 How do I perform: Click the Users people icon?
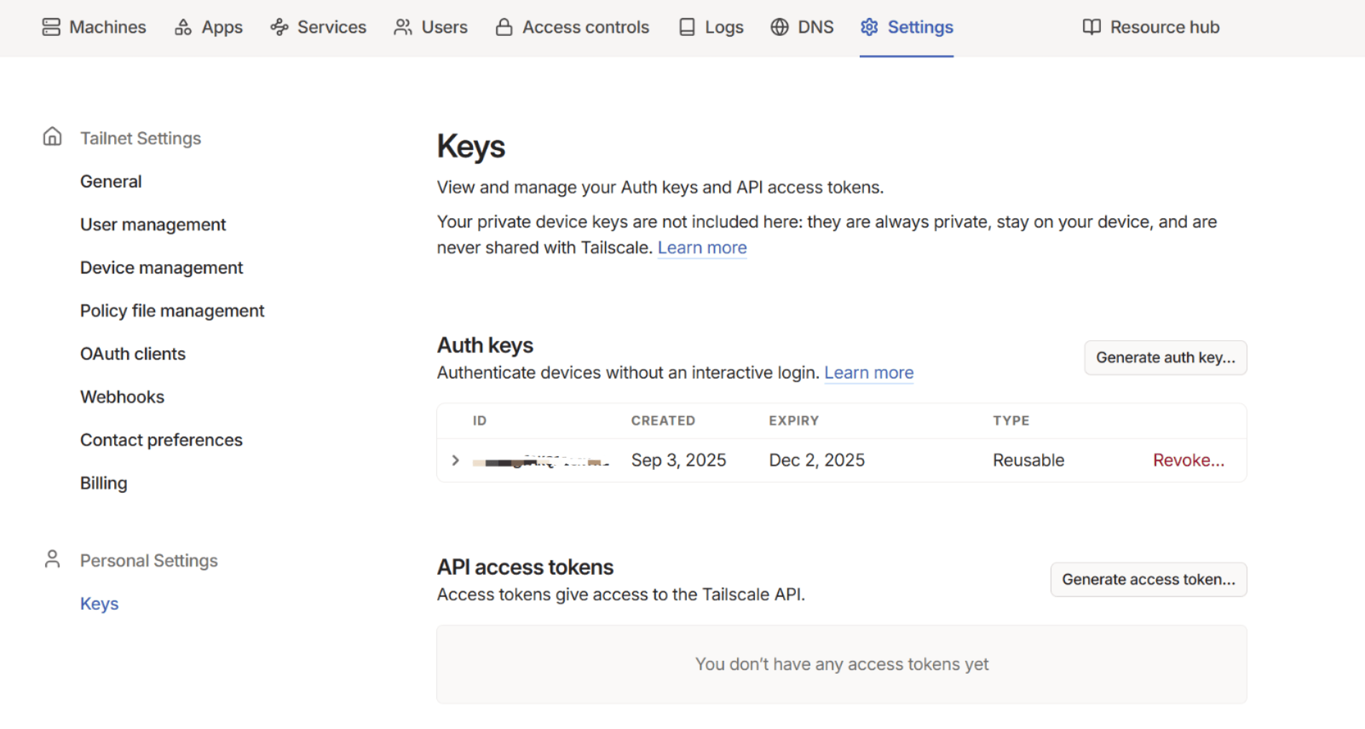click(403, 27)
